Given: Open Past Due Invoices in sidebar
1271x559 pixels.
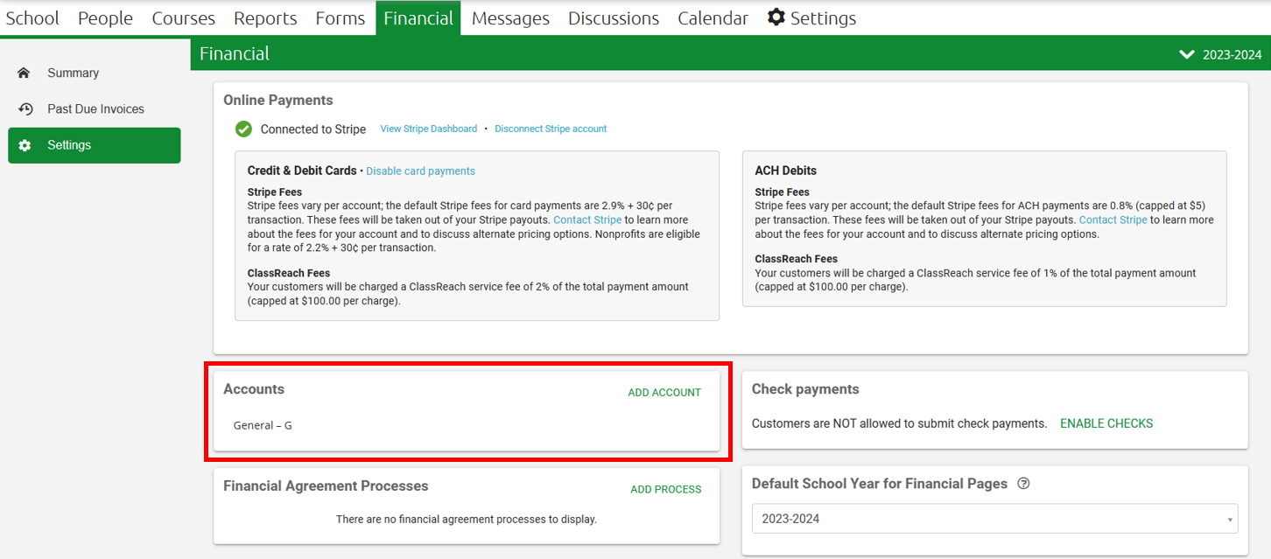Looking at the screenshot, I should pos(95,109).
